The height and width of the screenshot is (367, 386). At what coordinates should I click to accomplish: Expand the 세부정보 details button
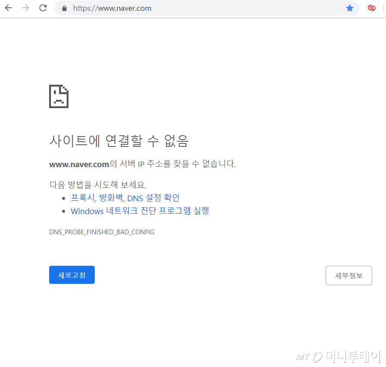[349, 276]
